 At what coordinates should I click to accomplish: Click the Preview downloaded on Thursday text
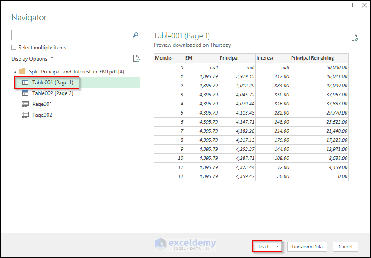coord(192,45)
